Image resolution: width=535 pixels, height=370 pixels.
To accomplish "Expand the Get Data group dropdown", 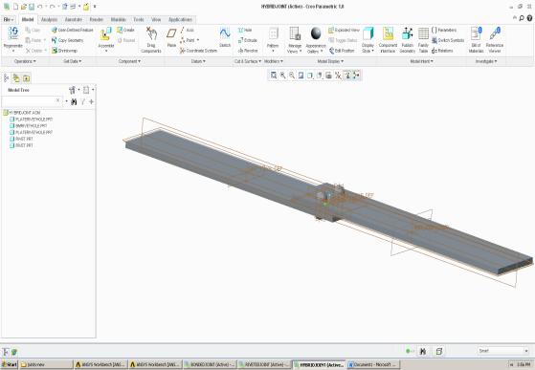I will click(x=73, y=61).
